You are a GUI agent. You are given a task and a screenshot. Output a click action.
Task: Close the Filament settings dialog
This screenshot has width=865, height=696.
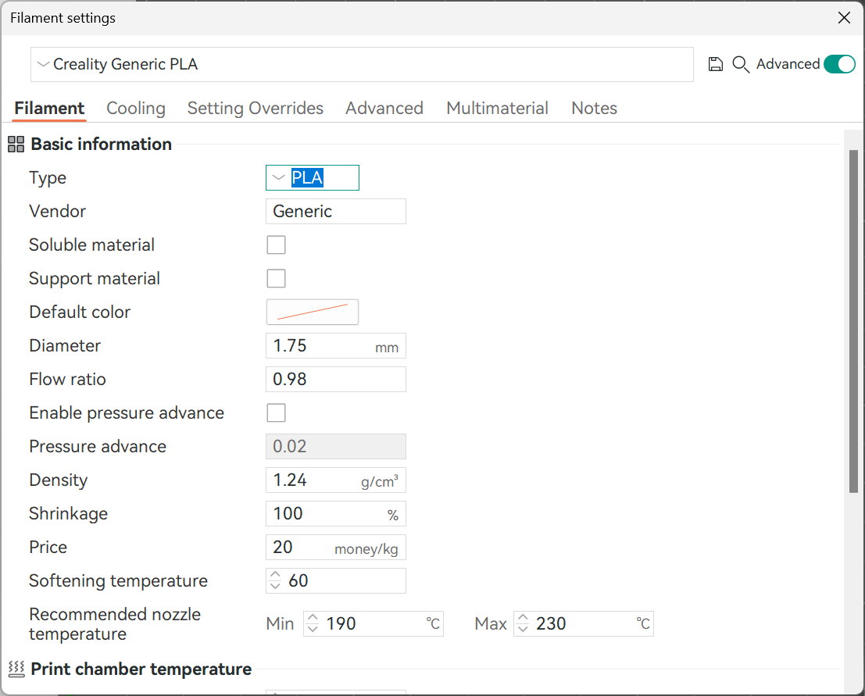[844, 18]
